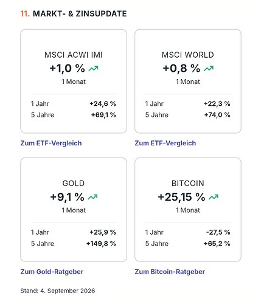The height and width of the screenshot is (304, 261).
Task: Click the Markt- & Zinsupdate section heading
Action: pyautogui.click(x=74, y=14)
